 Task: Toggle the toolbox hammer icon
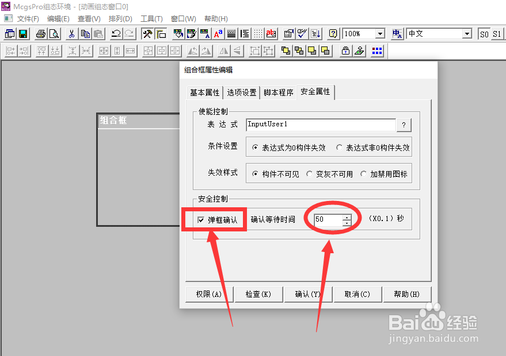147,34
